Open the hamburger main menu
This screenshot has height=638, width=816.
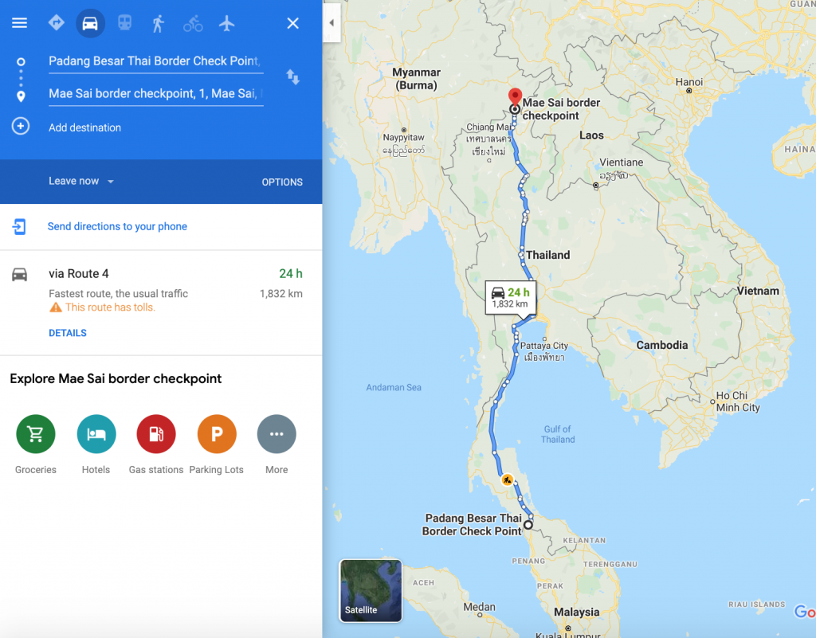[x=19, y=23]
